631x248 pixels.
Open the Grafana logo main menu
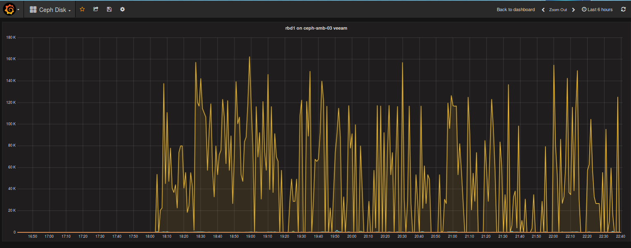9,9
